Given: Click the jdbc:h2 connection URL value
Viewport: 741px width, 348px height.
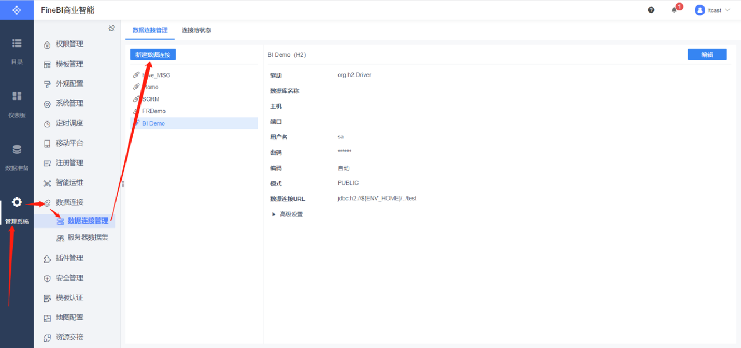Looking at the screenshot, I should (x=377, y=198).
